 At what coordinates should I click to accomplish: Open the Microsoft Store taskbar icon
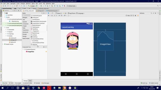pyautogui.click(x=23, y=88)
